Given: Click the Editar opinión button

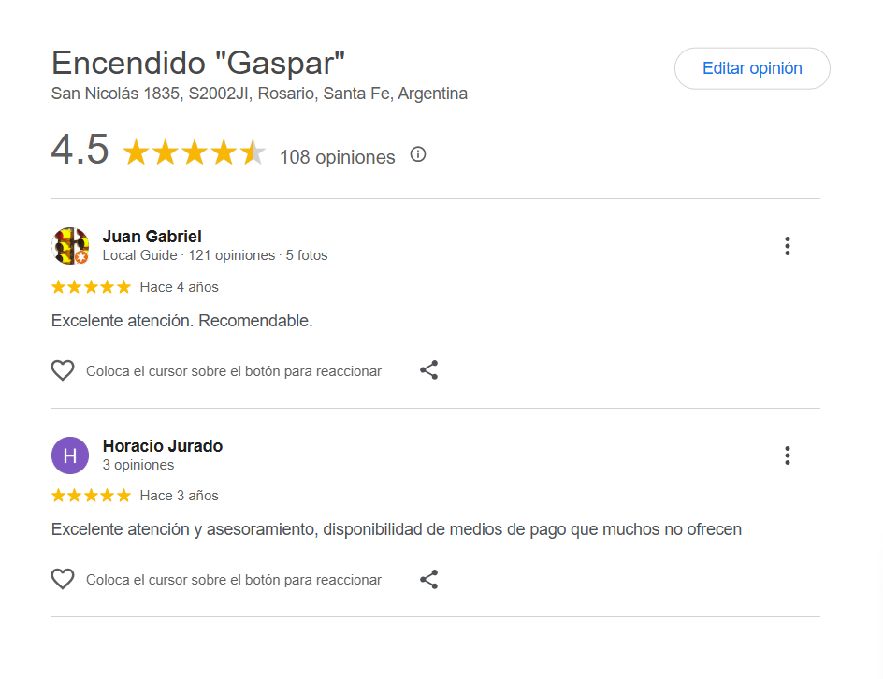Looking at the screenshot, I should tap(752, 68).
